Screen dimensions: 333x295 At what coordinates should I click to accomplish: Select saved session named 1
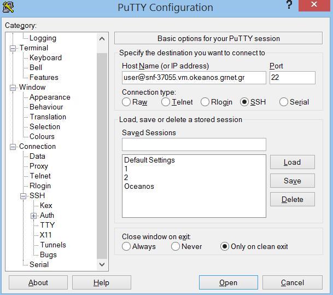[x=126, y=169]
